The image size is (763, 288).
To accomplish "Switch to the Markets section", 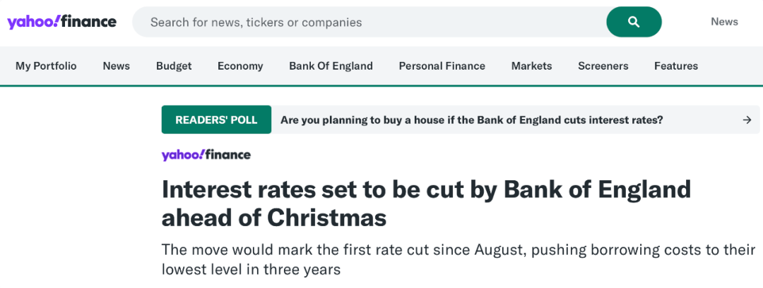I will click(x=531, y=65).
